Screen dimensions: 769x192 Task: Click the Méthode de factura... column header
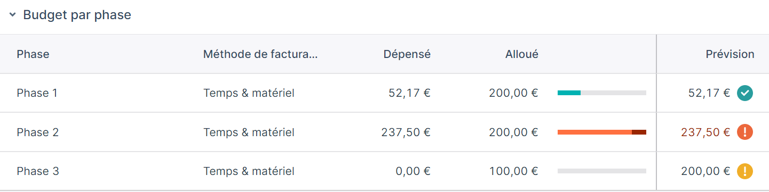click(x=260, y=54)
